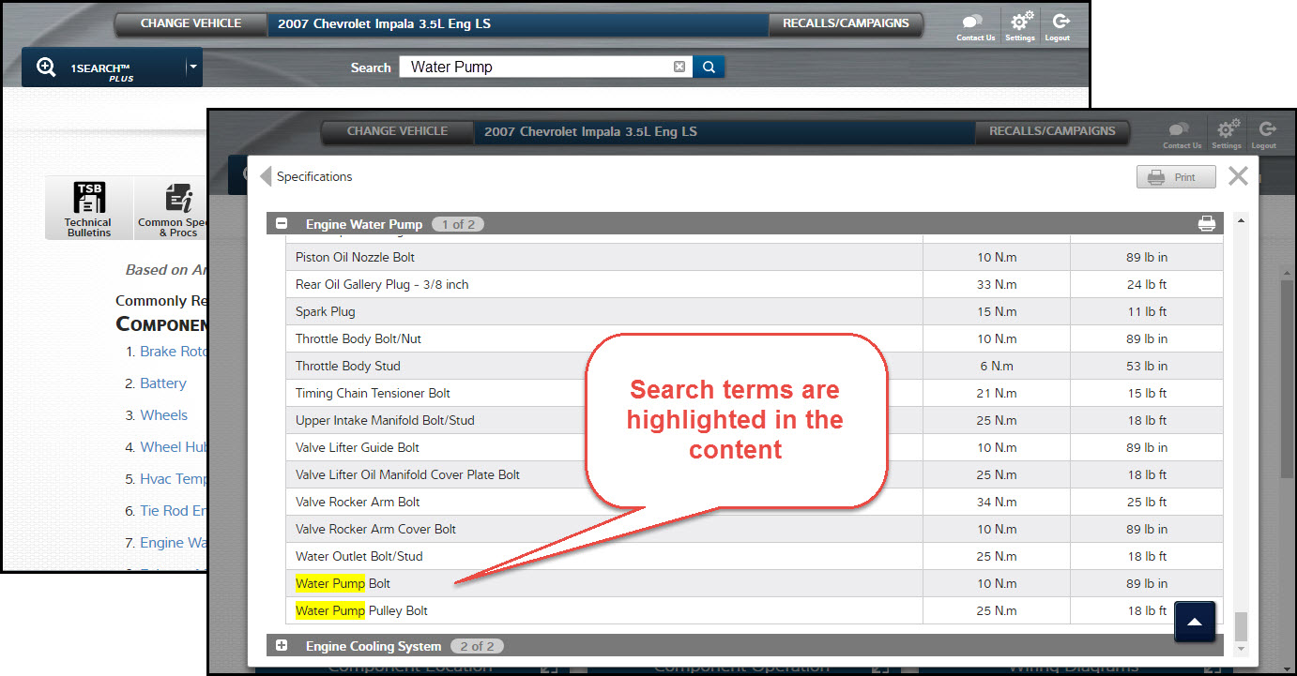Click Print button in Specifications dialog

(x=1175, y=177)
